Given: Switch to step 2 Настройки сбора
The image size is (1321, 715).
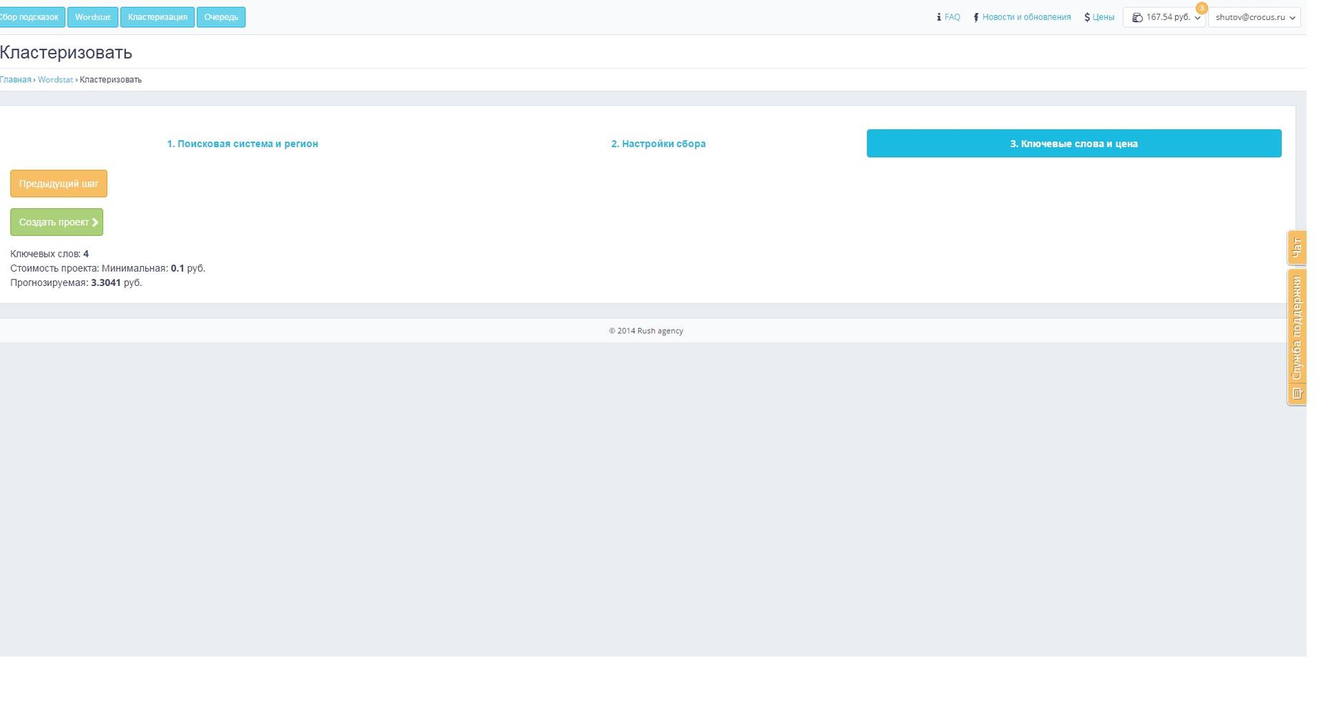Looking at the screenshot, I should click(x=658, y=144).
